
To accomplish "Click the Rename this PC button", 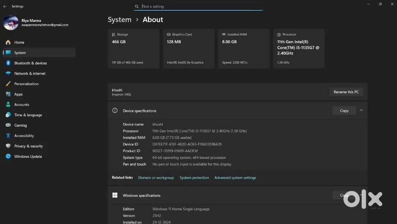I will [x=346, y=92].
